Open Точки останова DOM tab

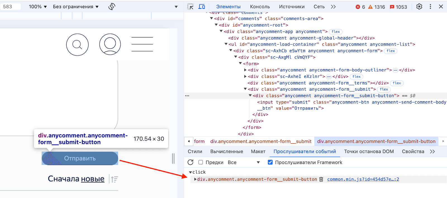(x=369, y=151)
